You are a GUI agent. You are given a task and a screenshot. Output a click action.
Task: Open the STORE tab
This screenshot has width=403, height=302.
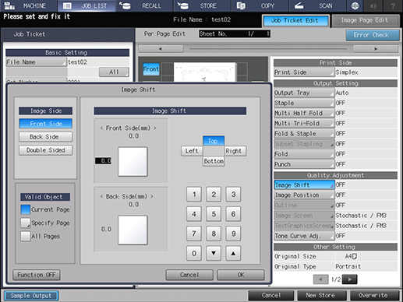point(202,5)
